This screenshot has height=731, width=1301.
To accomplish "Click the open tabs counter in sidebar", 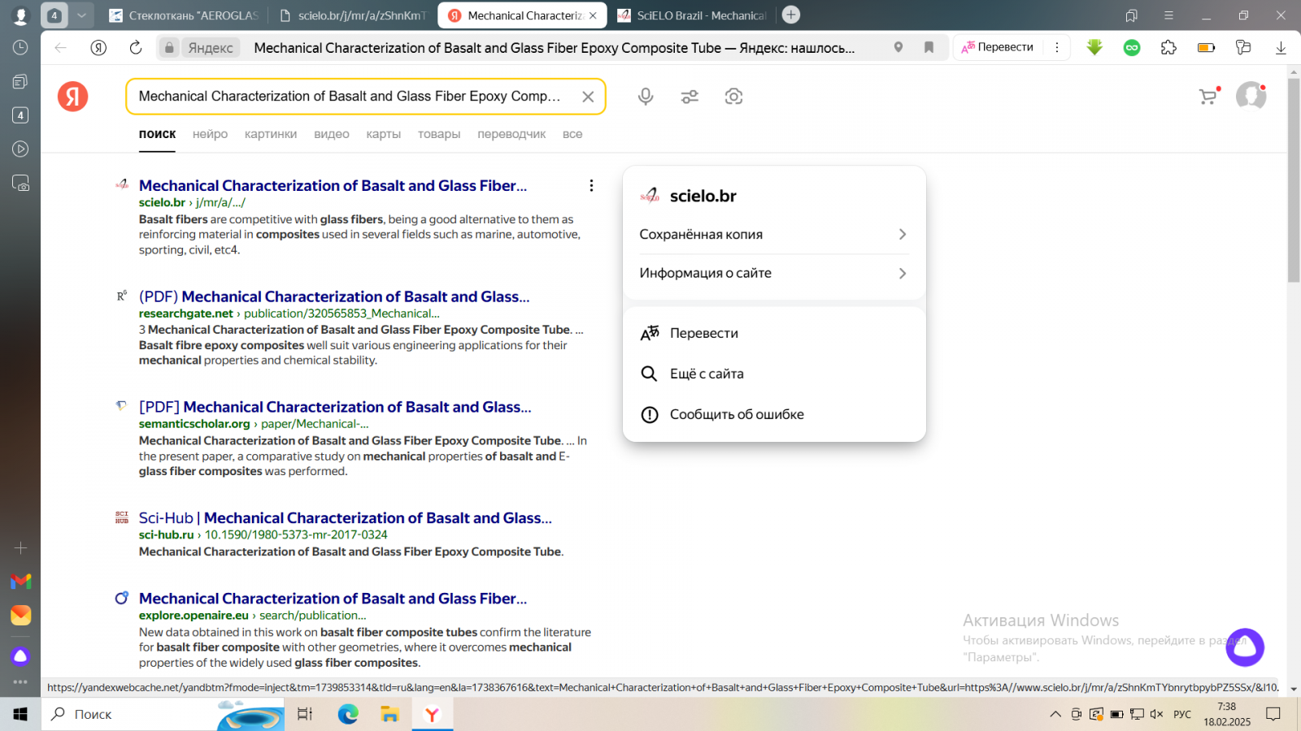I will coord(20,115).
